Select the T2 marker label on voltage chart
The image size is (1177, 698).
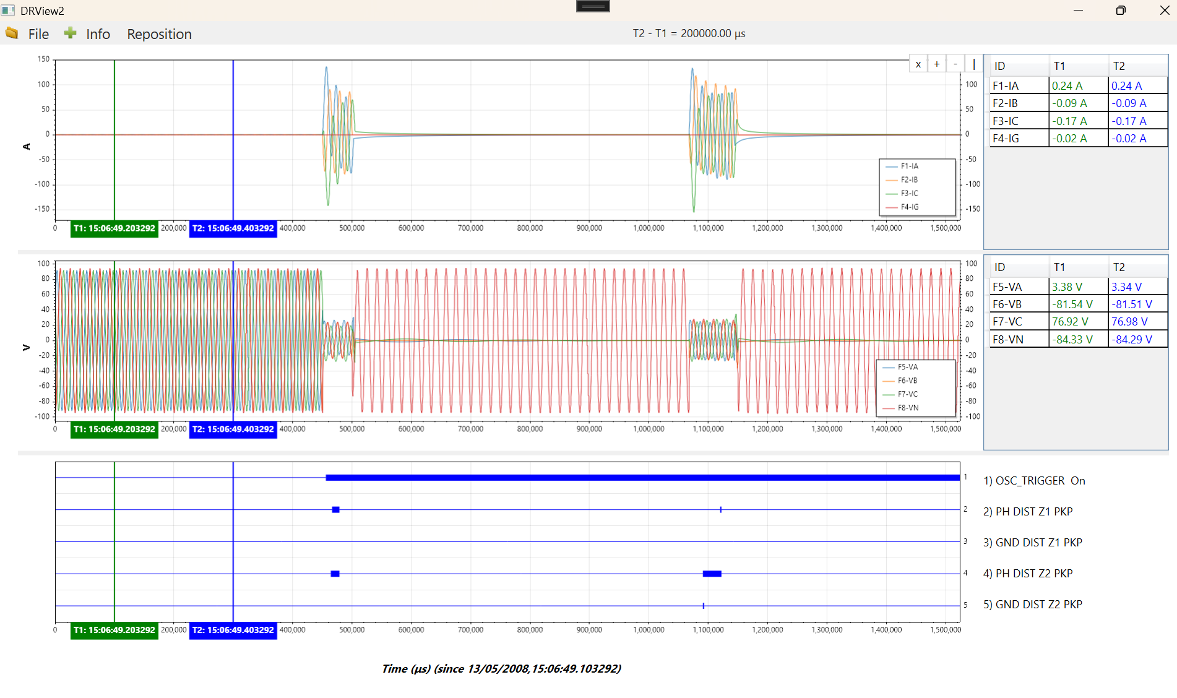(x=233, y=429)
